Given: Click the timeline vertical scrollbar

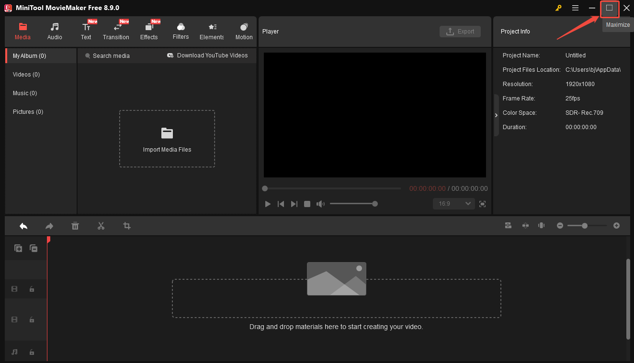Looking at the screenshot, I should pos(628,299).
